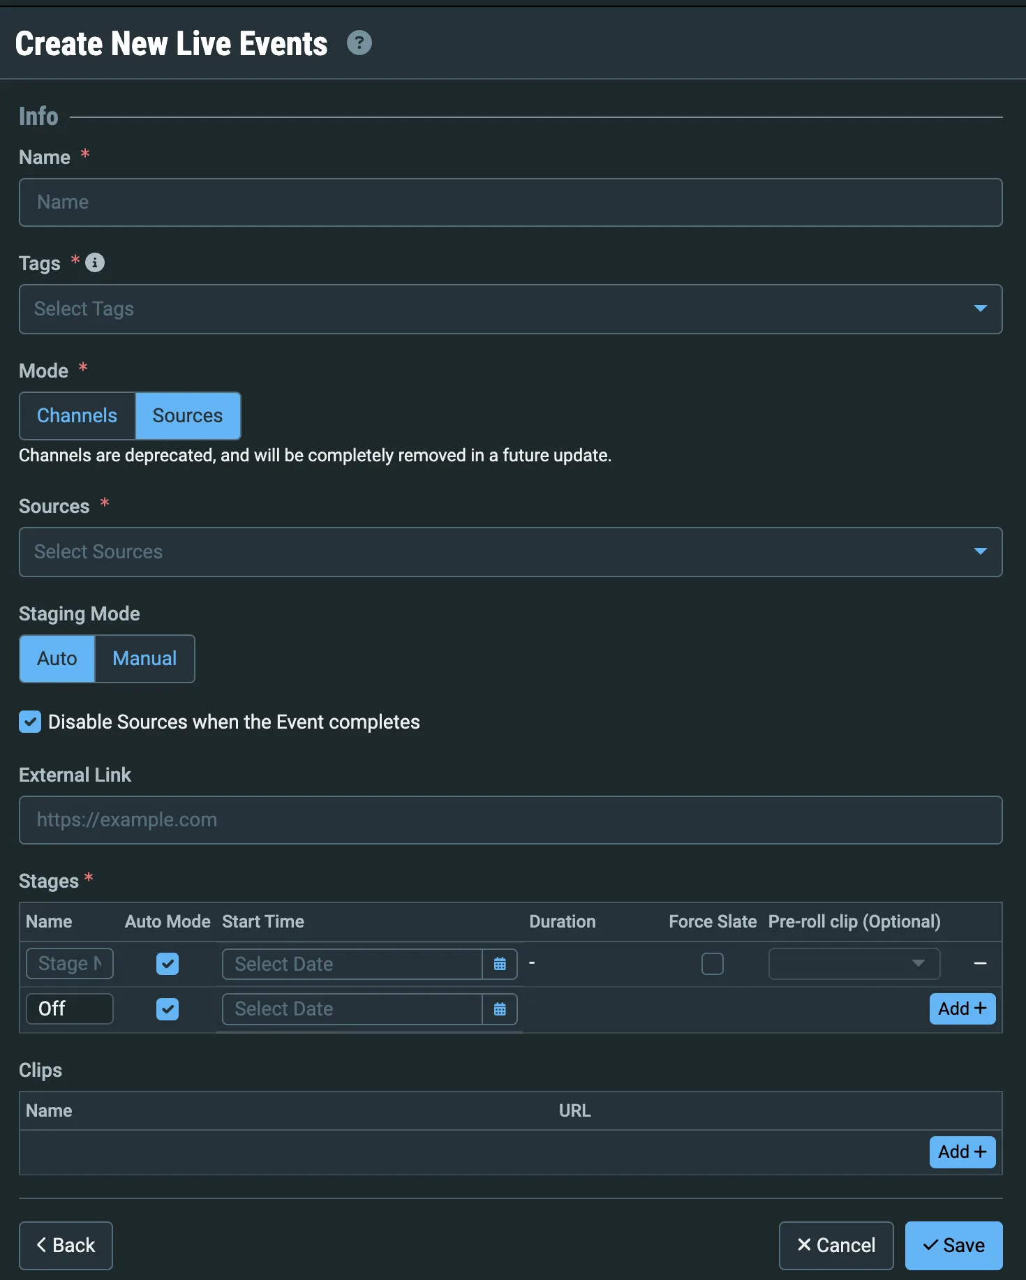Click the Pre-roll clip (Optional) header

pos(854,922)
